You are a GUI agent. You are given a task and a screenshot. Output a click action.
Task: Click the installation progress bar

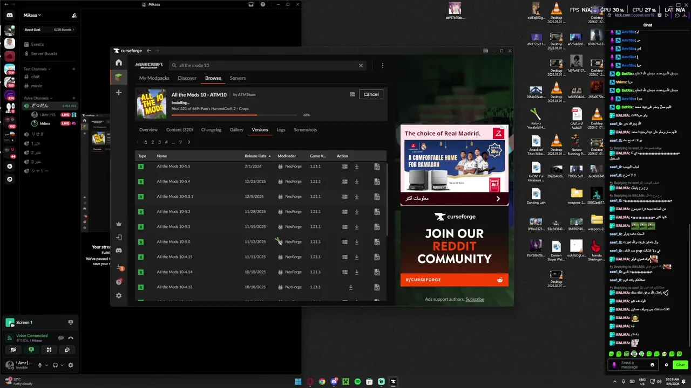(234, 115)
